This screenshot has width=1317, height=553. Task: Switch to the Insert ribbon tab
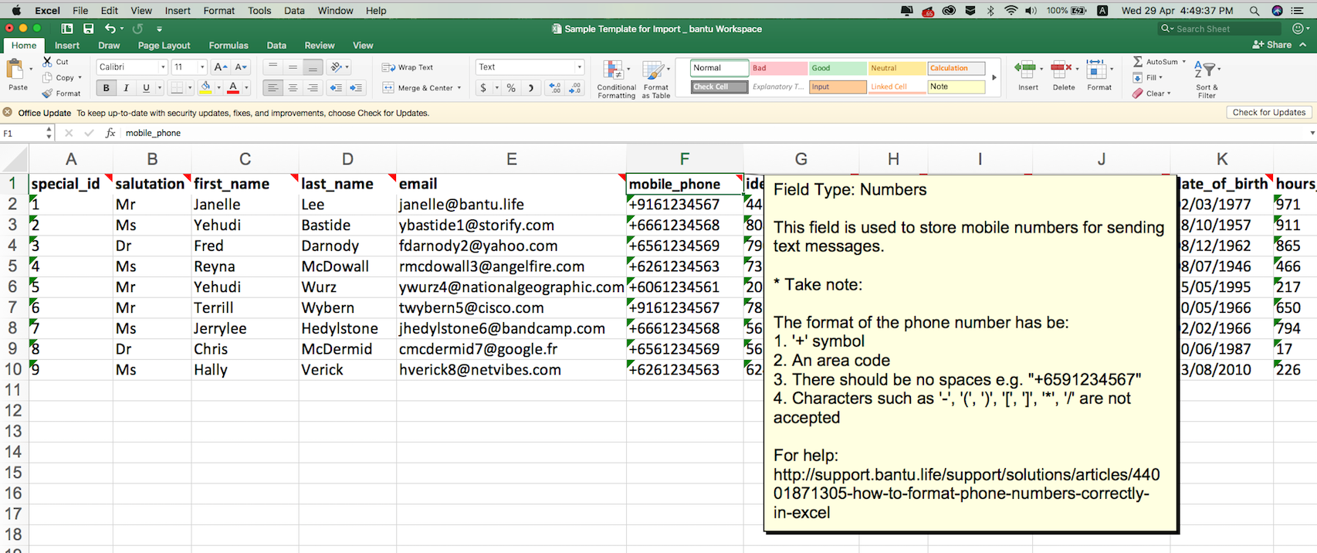(x=67, y=46)
